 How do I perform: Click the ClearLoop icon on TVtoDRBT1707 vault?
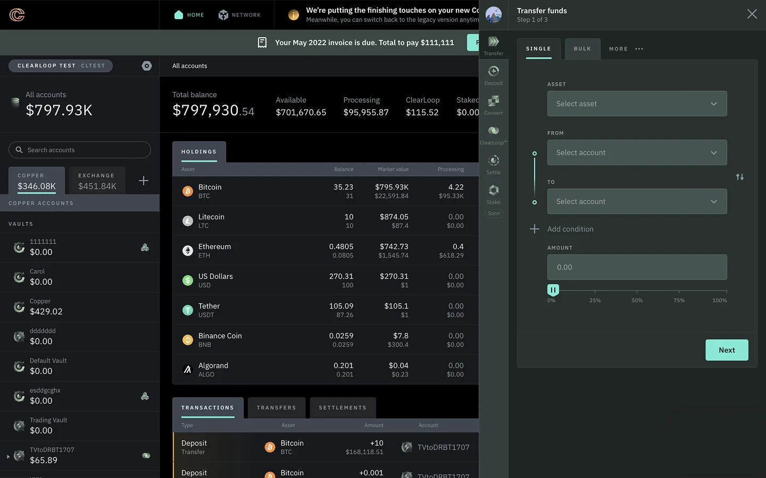click(x=146, y=456)
